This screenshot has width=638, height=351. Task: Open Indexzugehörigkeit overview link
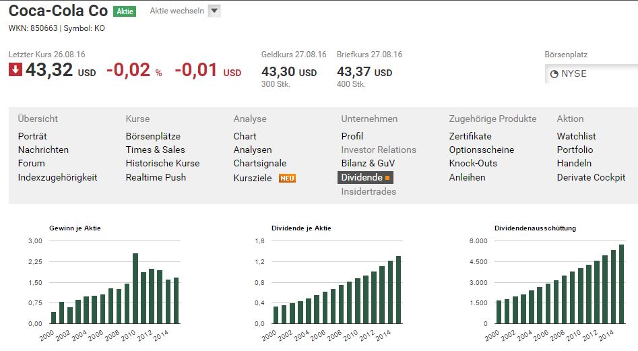click(57, 177)
